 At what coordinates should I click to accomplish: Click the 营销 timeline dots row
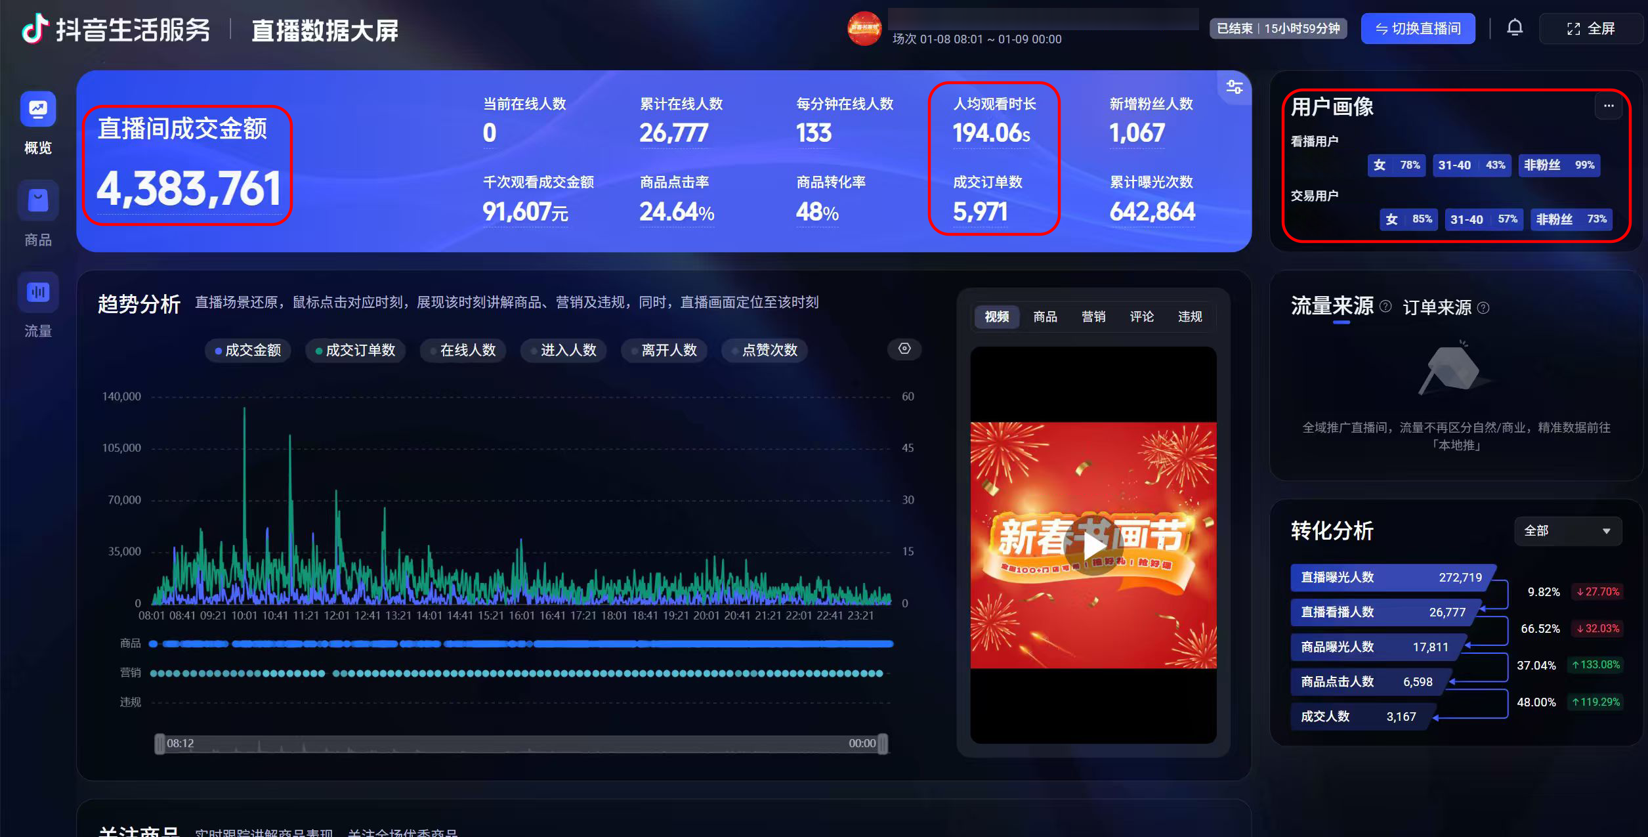[517, 673]
